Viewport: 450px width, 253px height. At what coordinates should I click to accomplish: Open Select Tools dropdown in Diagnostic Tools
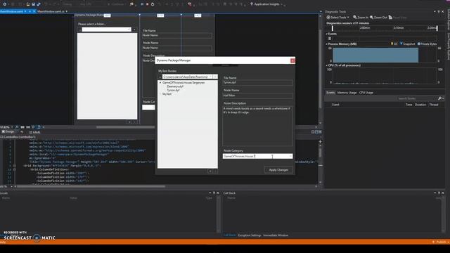coord(337,18)
